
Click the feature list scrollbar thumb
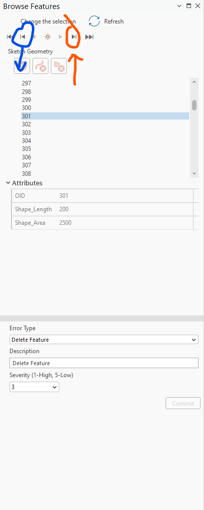194,105
